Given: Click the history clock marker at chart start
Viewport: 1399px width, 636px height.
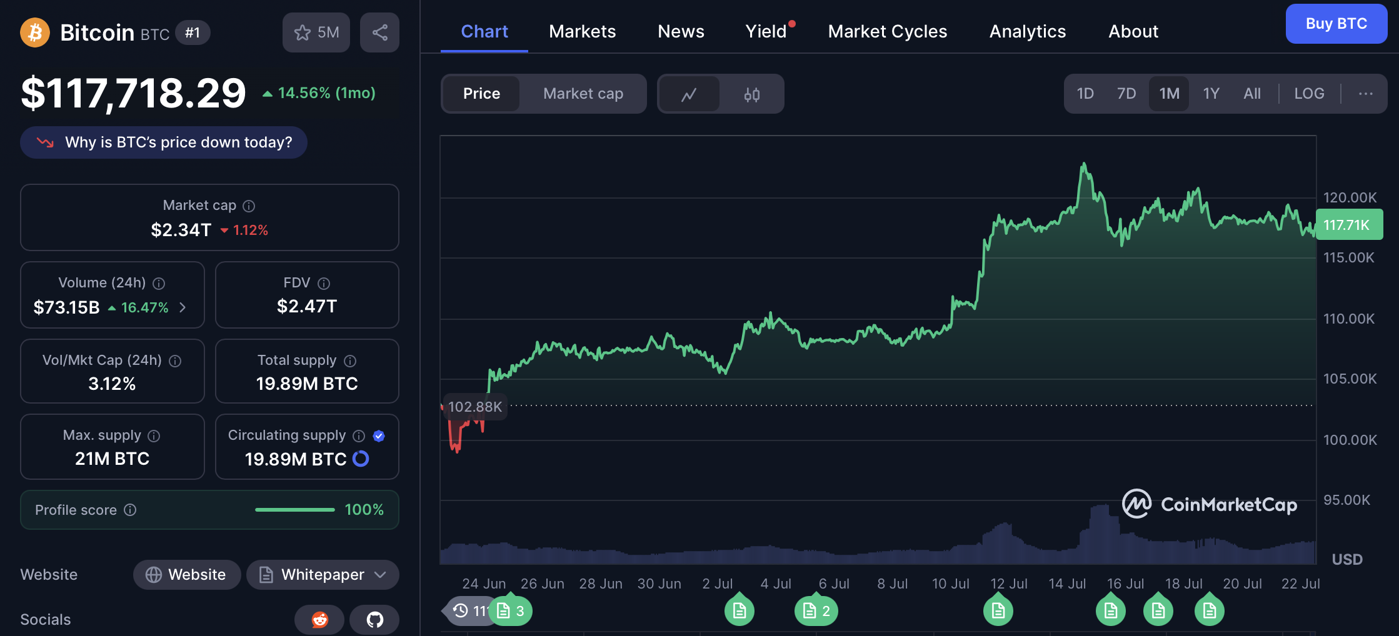Looking at the screenshot, I should click(x=465, y=610).
